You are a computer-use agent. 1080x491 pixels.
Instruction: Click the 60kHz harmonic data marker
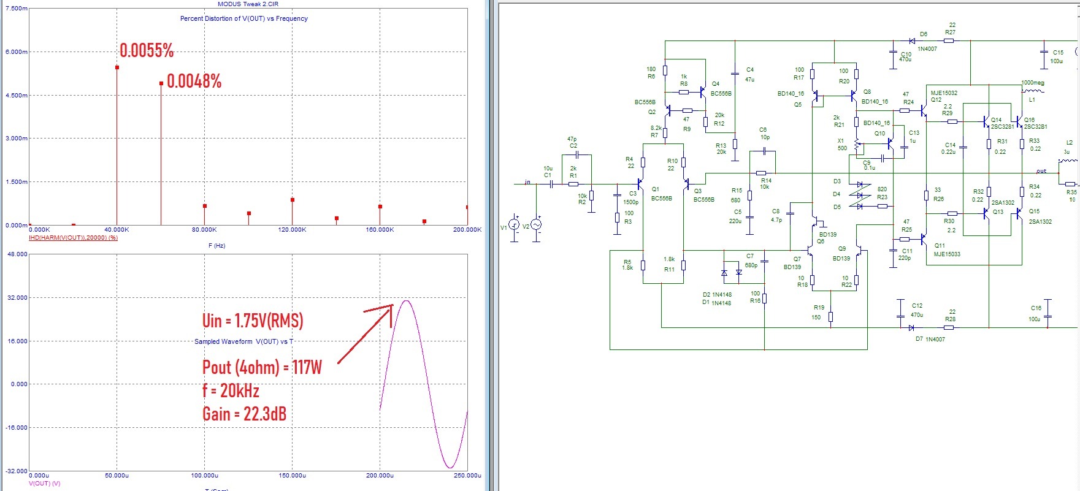161,83
